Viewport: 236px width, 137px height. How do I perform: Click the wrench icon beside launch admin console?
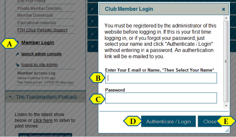[17, 54]
